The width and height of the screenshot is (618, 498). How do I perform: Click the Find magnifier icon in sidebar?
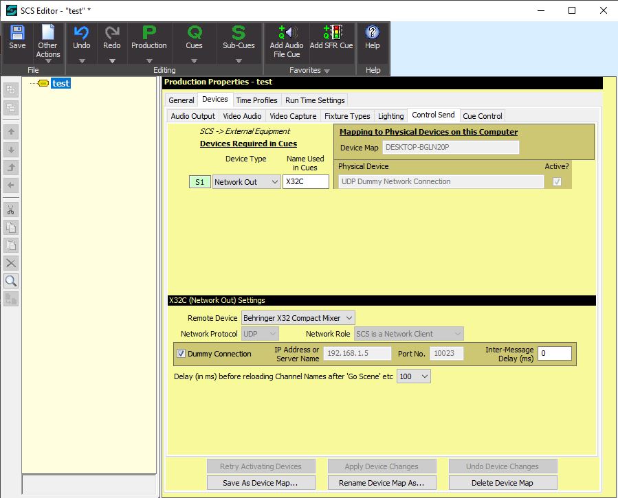click(11, 281)
